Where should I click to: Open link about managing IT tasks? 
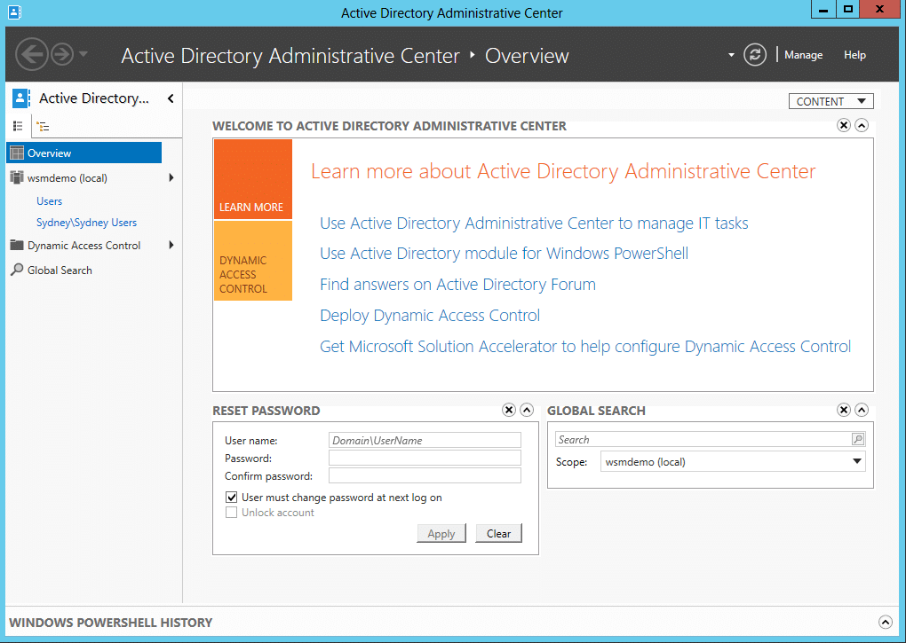pos(534,223)
